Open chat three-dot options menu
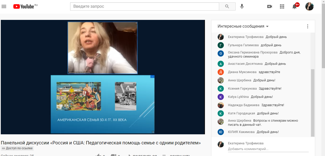Screen dimensions: 325x156 (308, 26)
